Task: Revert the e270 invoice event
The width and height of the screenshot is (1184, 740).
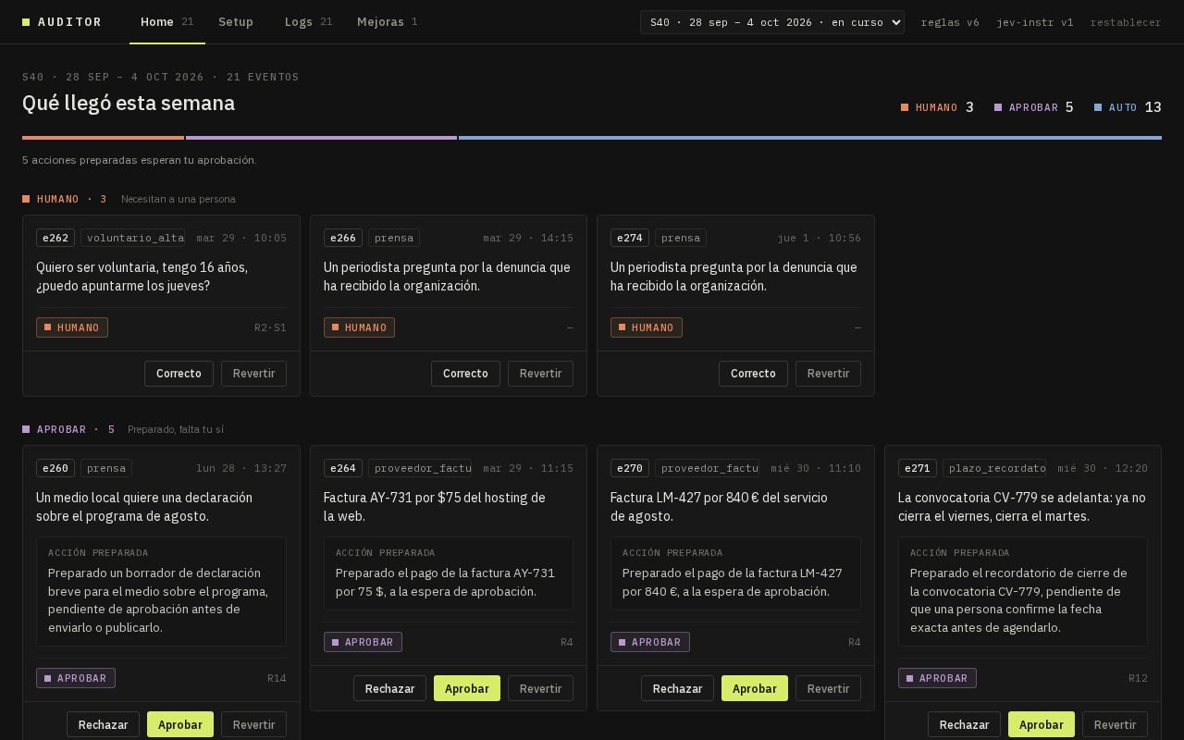Action: coord(828,688)
